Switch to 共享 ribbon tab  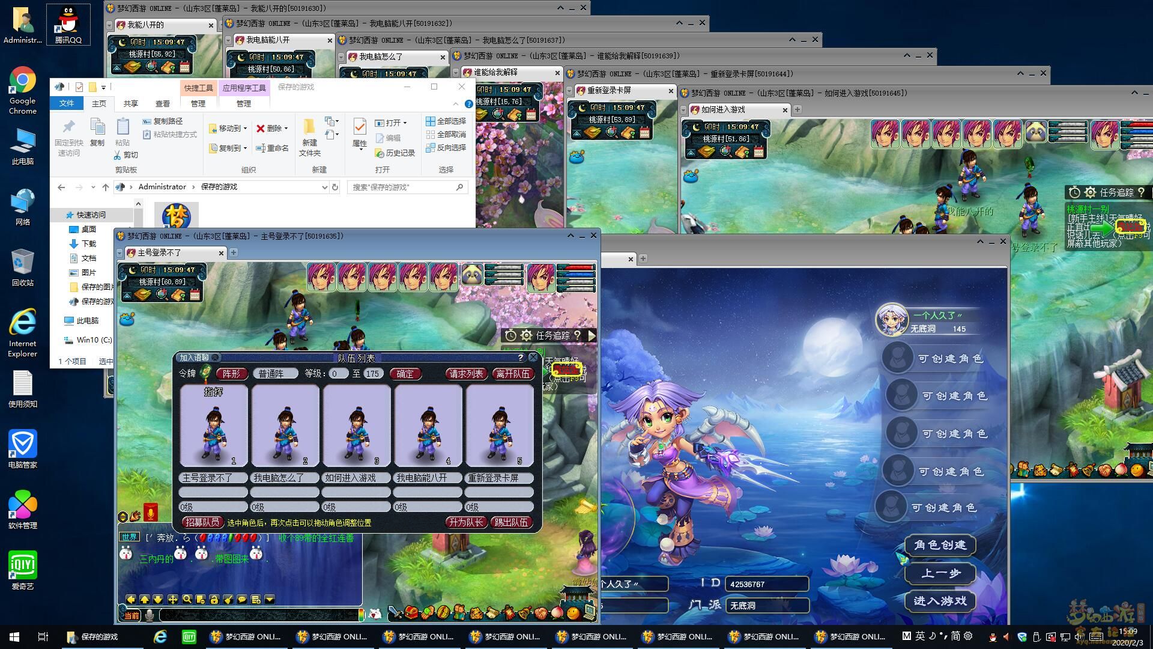[x=130, y=103]
